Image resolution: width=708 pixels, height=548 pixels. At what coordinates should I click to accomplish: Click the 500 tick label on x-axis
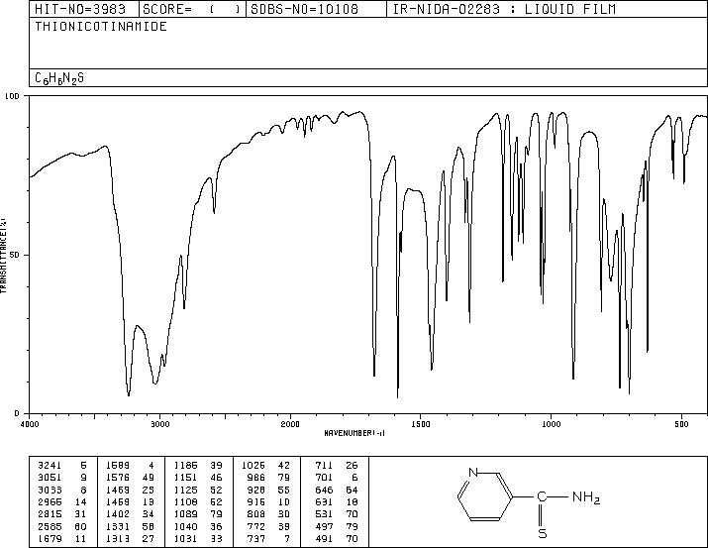[x=682, y=424]
